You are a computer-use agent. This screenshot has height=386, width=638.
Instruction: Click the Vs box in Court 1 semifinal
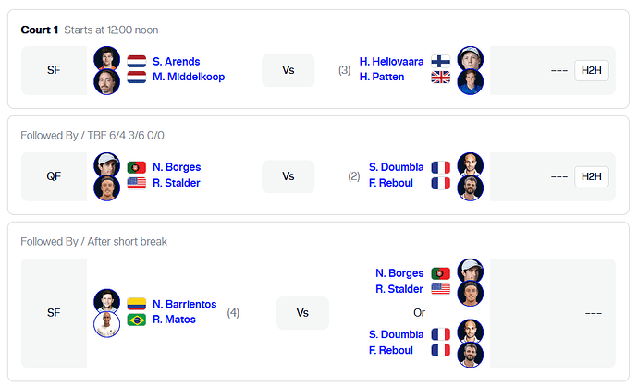288,70
